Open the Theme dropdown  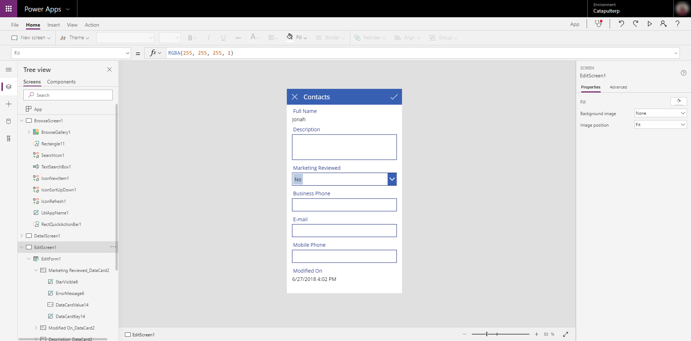75,38
